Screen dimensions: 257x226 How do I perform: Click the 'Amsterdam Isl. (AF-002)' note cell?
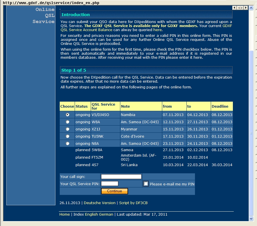(139, 157)
